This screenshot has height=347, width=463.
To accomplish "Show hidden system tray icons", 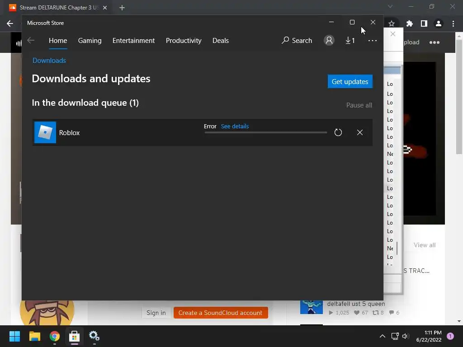I will 383,336.
